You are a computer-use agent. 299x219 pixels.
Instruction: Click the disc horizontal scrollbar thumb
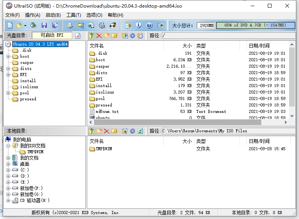point(177,122)
